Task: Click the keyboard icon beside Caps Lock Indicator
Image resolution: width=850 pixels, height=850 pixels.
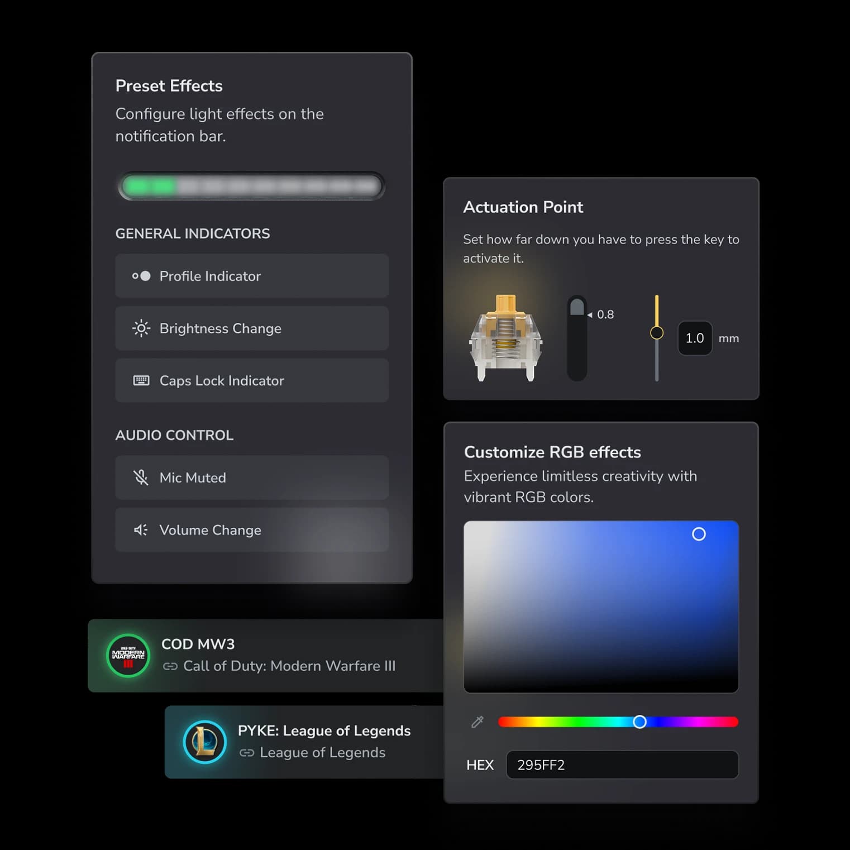Action: [141, 380]
